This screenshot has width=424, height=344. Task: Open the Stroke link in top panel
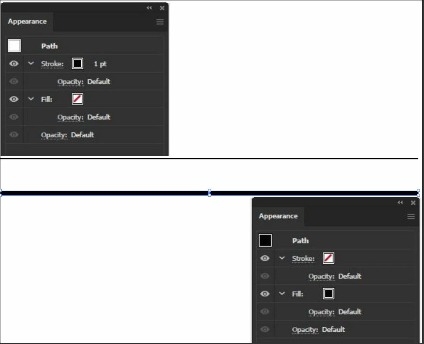click(52, 64)
